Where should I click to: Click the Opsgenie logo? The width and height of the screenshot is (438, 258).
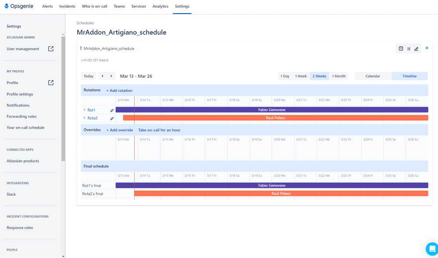(18, 6)
